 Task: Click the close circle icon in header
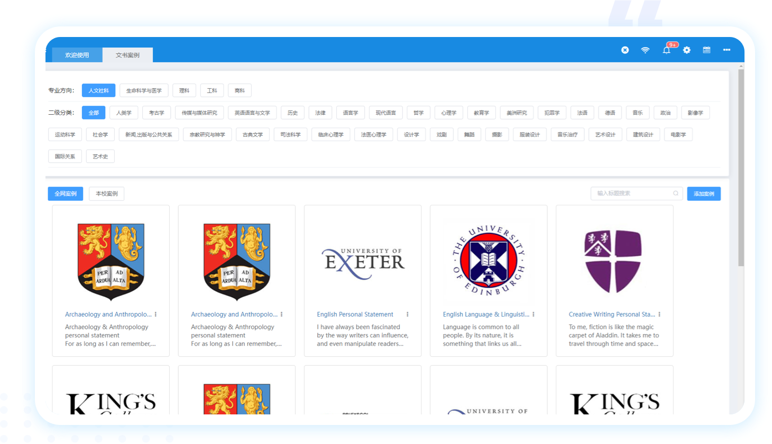[x=625, y=50]
